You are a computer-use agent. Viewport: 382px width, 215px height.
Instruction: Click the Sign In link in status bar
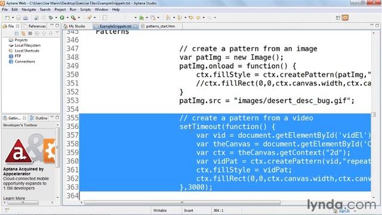344,210
